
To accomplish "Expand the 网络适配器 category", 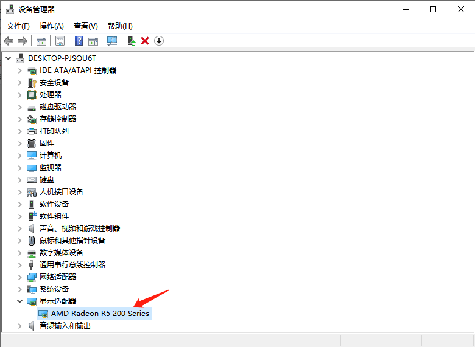I will [20, 277].
